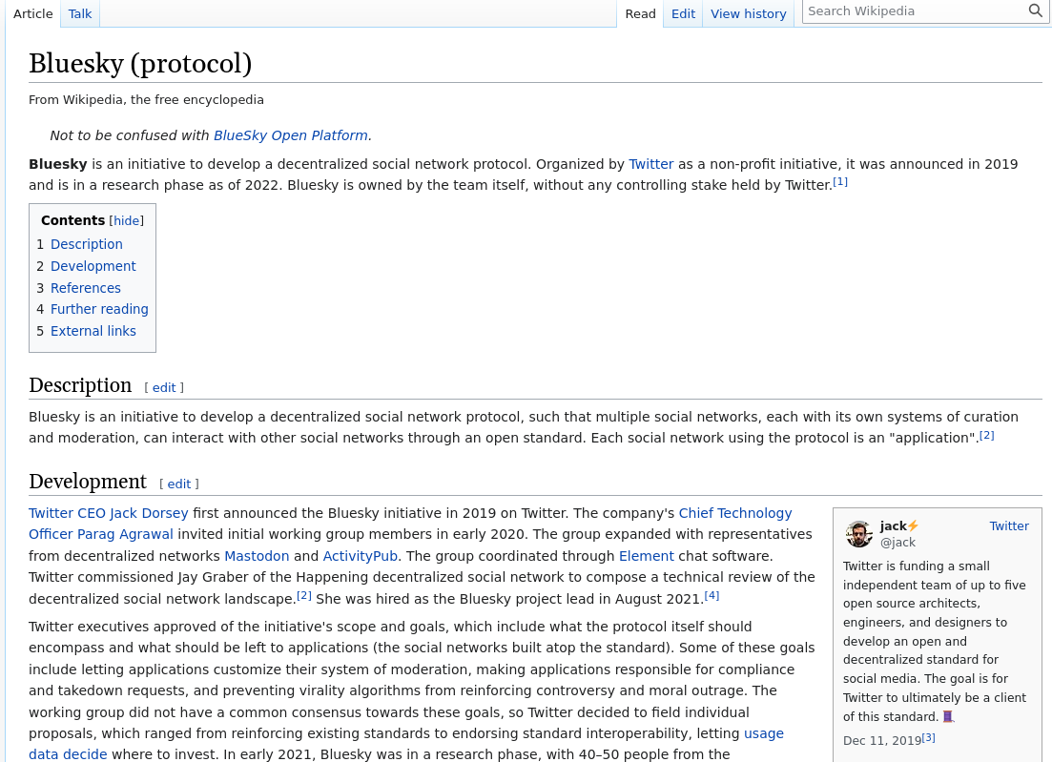Hide the Contents table
The height and width of the screenshot is (762, 1052).
pyautogui.click(x=126, y=220)
